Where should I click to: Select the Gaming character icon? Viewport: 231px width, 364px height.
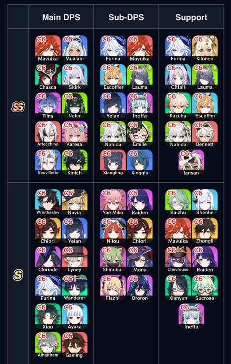75,345
